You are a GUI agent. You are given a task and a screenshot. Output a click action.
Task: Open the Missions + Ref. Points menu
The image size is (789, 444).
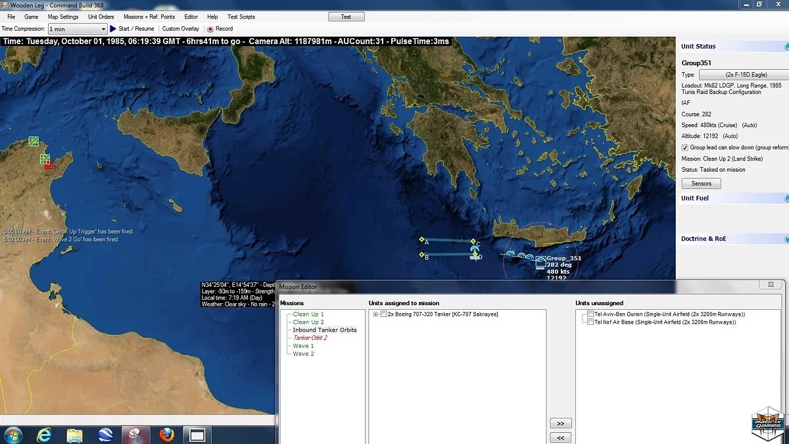point(149,16)
